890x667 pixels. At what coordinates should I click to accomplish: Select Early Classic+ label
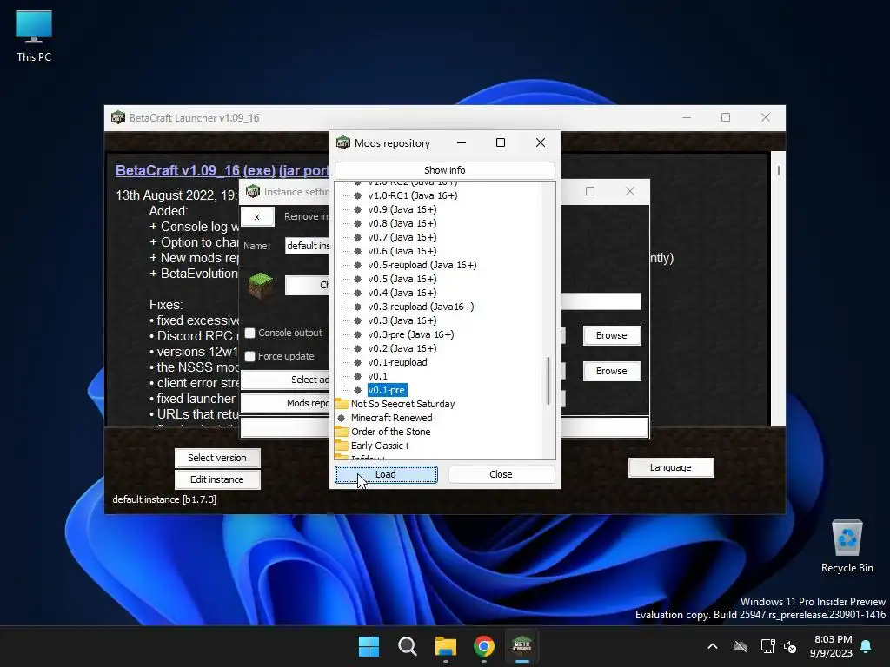tap(381, 446)
